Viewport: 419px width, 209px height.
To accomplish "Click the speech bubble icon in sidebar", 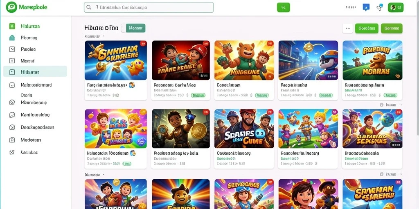I will coord(12,115).
